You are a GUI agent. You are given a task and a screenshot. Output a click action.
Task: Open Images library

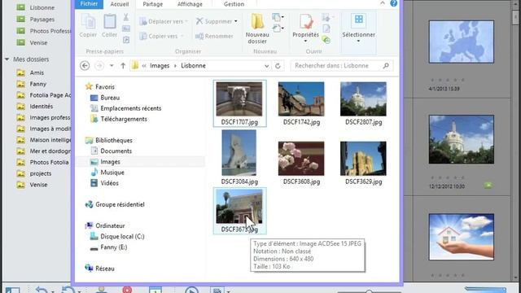click(x=105, y=162)
